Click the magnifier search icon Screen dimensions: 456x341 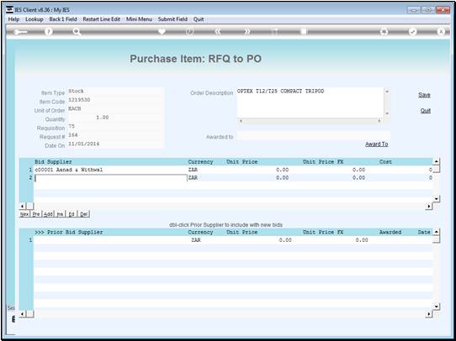[x=77, y=32]
